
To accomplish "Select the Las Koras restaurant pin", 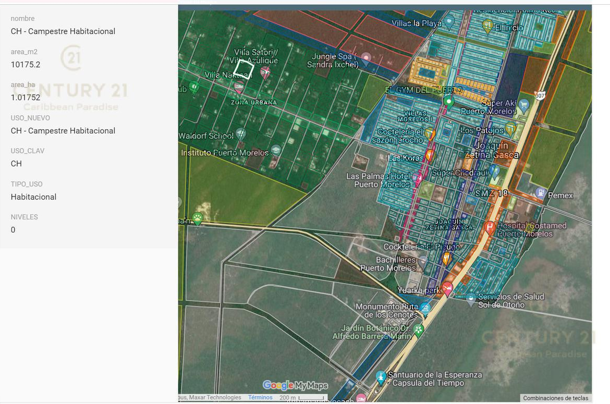I will point(430,155).
